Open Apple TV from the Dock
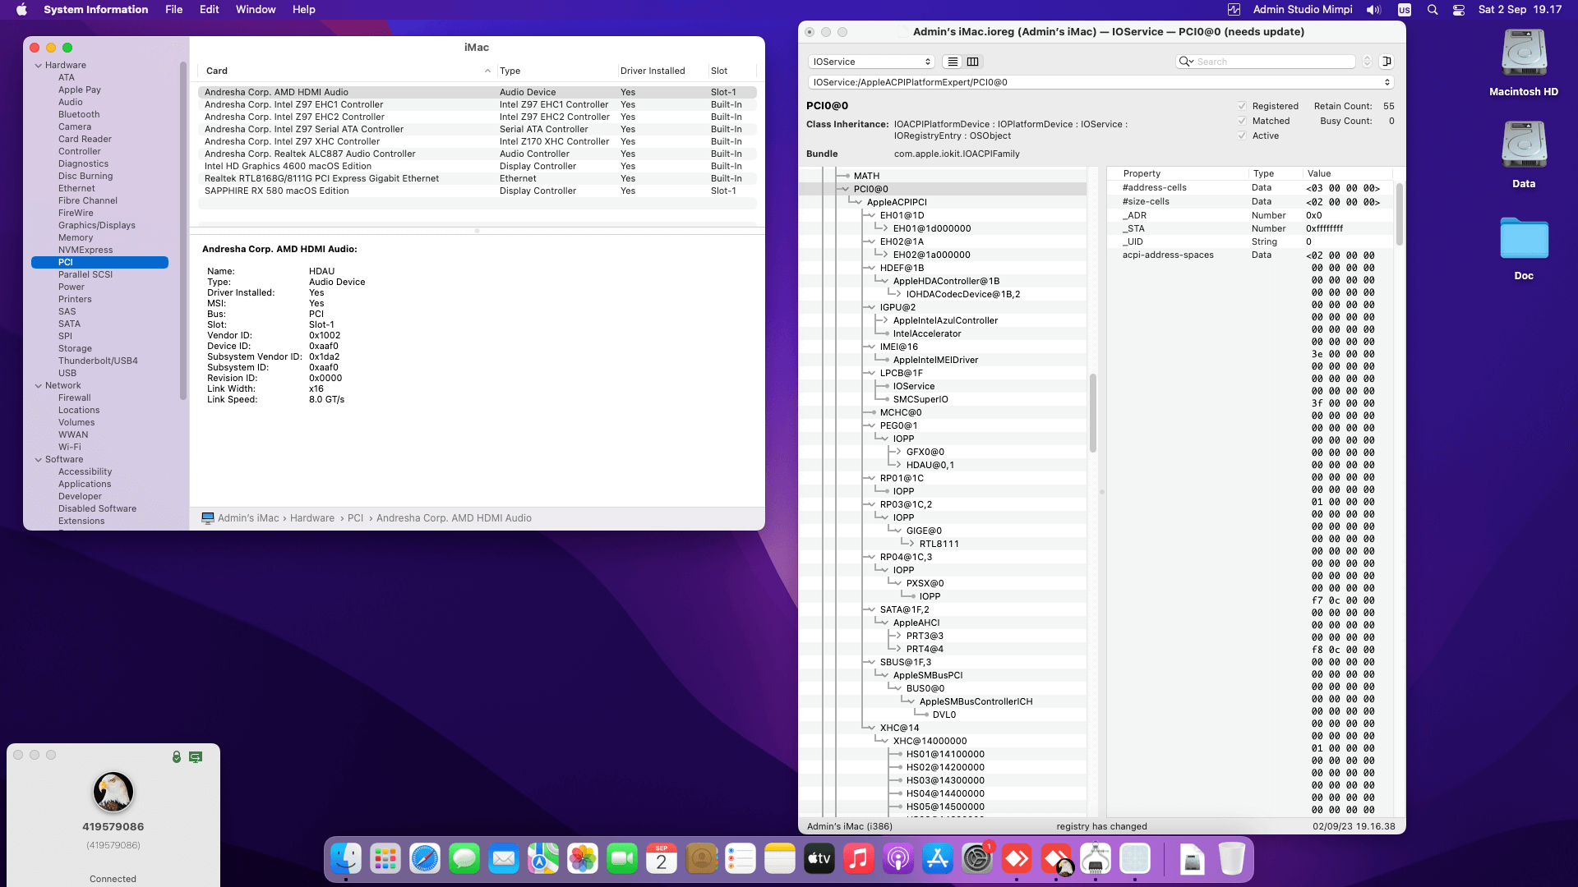The width and height of the screenshot is (1578, 887). coord(819,859)
